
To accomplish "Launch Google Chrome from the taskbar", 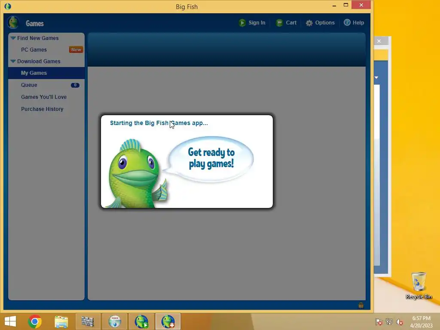I will click(35, 321).
